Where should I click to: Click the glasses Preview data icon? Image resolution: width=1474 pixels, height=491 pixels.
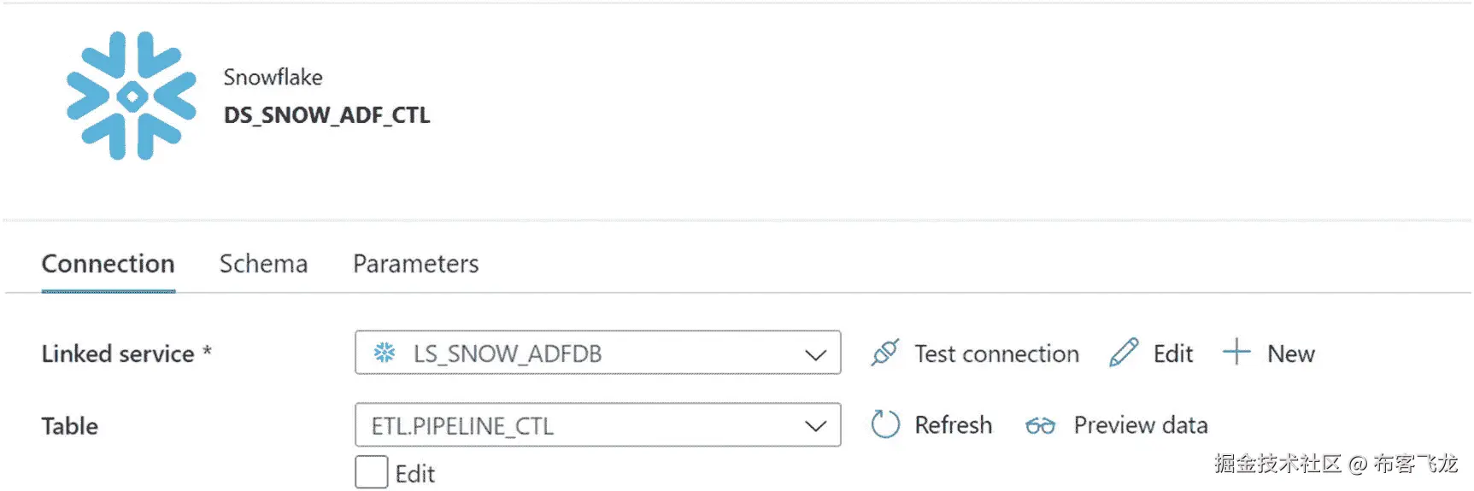[1040, 425]
